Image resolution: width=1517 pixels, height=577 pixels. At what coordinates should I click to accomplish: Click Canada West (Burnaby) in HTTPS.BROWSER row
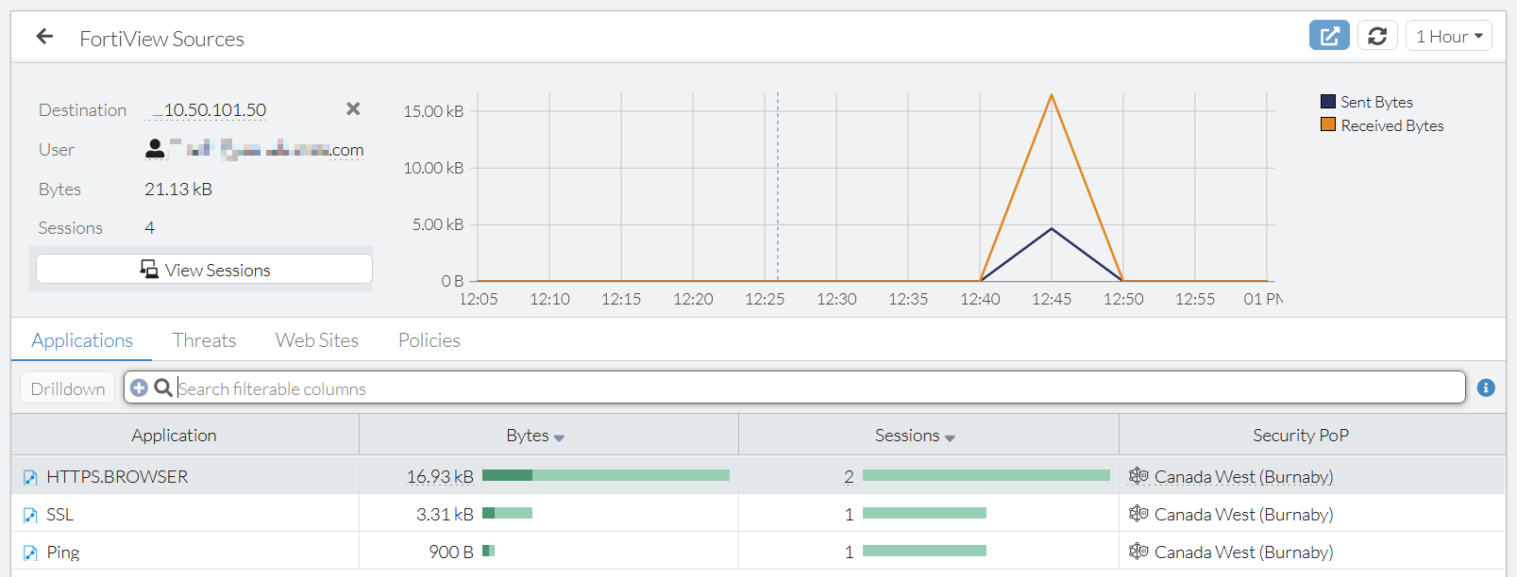pos(1243,476)
